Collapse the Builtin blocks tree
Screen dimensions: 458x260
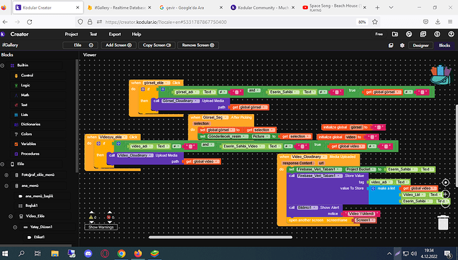pyautogui.click(x=3, y=66)
